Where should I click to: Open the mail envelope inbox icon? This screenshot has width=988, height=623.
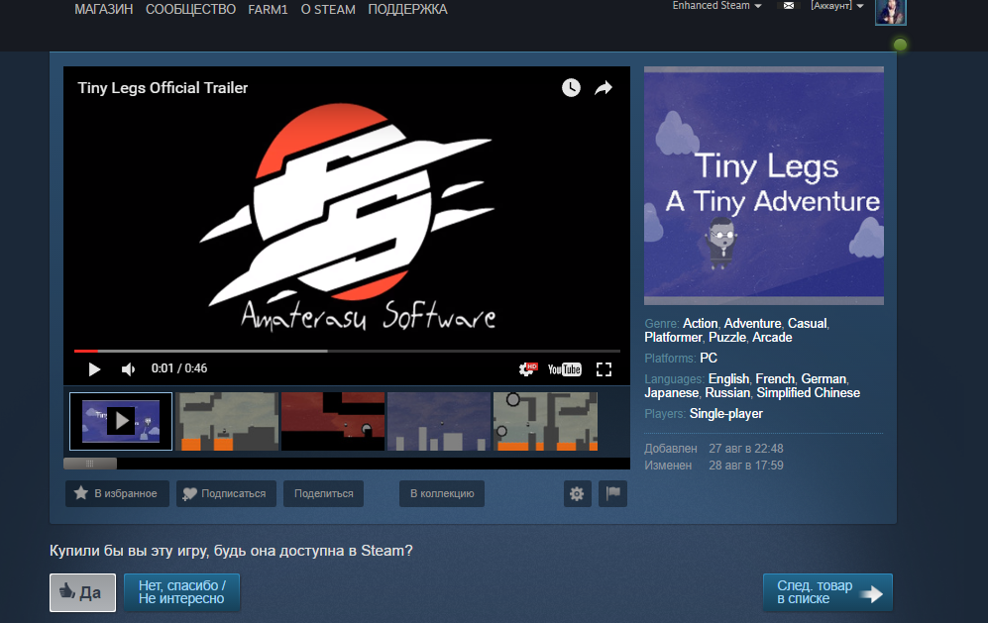[788, 6]
